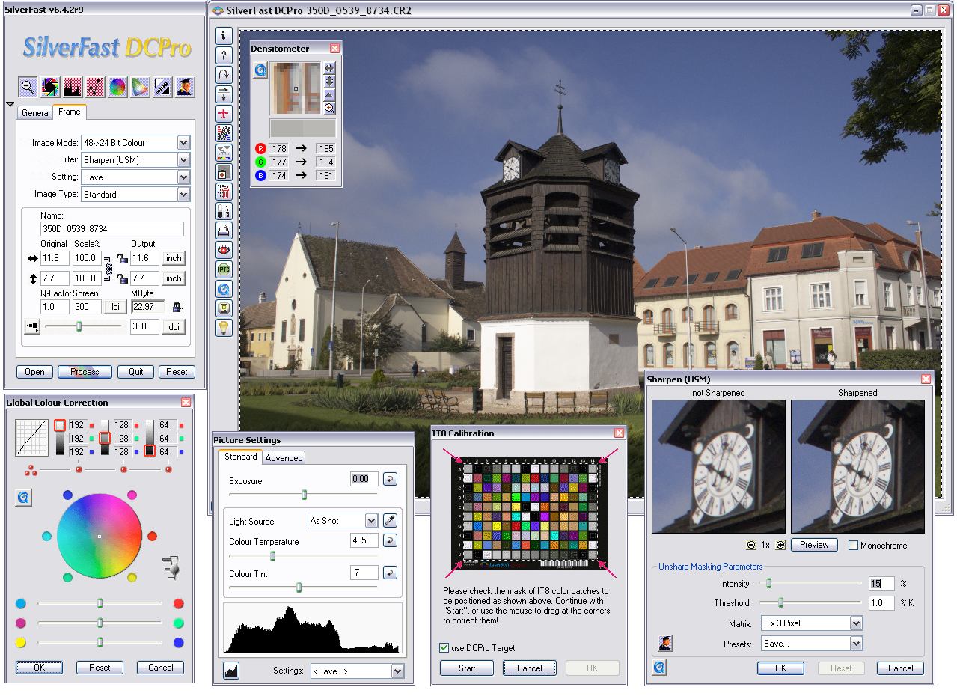The width and height of the screenshot is (957, 699).
Task: Open the expert graduate-cap dialog icon
Action: pyautogui.click(x=185, y=87)
